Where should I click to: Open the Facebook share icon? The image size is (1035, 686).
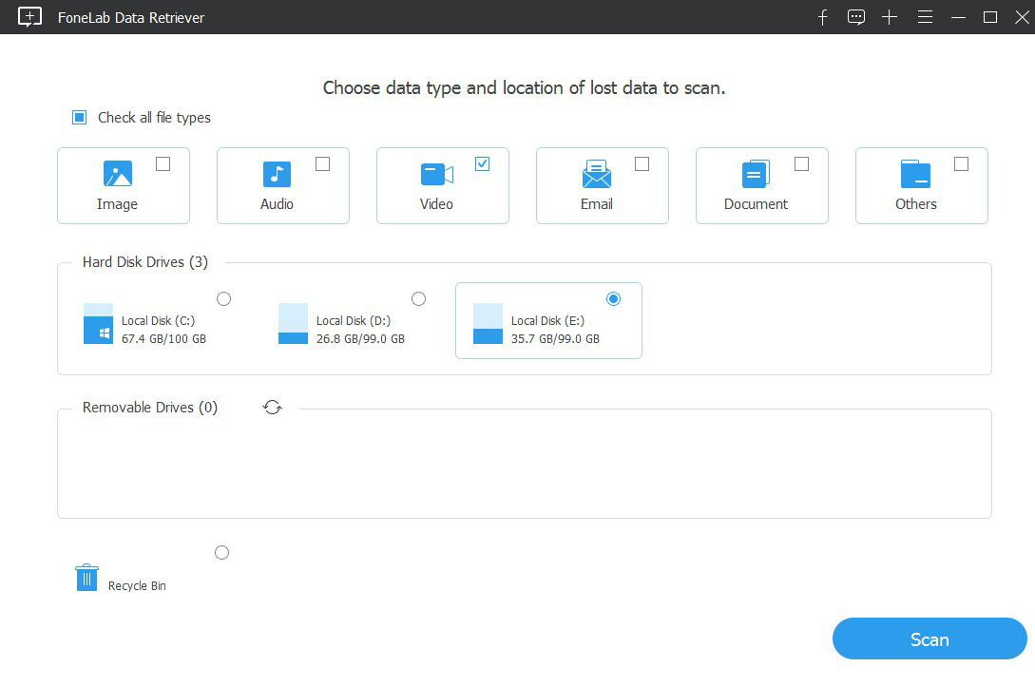(x=823, y=17)
